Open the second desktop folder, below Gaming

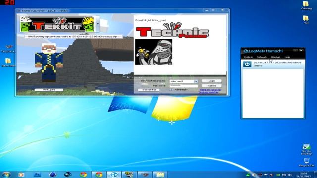click(x=306, y=20)
